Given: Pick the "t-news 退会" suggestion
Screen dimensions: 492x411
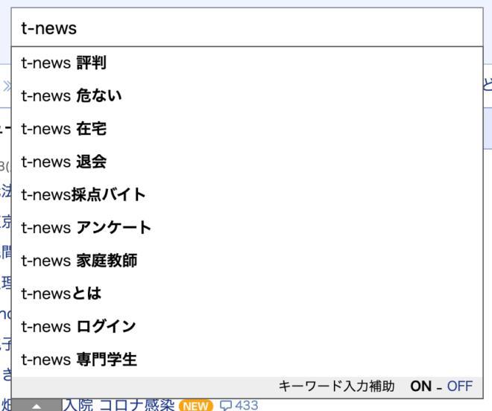Looking at the screenshot, I should point(63,162).
